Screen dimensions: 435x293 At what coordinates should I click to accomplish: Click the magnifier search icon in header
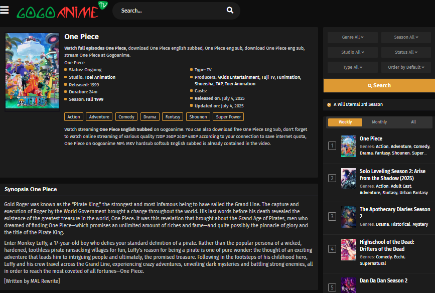[x=230, y=10]
